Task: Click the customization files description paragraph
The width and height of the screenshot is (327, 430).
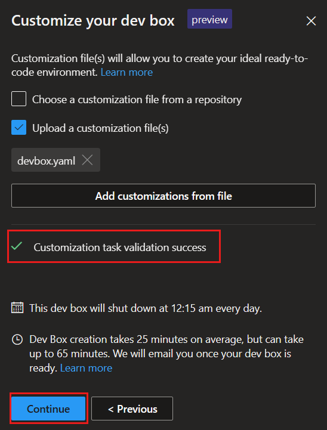Action: point(160,65)
